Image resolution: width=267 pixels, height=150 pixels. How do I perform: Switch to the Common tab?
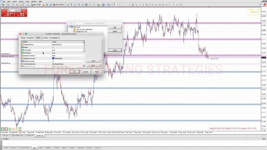[x=30, y=38]
